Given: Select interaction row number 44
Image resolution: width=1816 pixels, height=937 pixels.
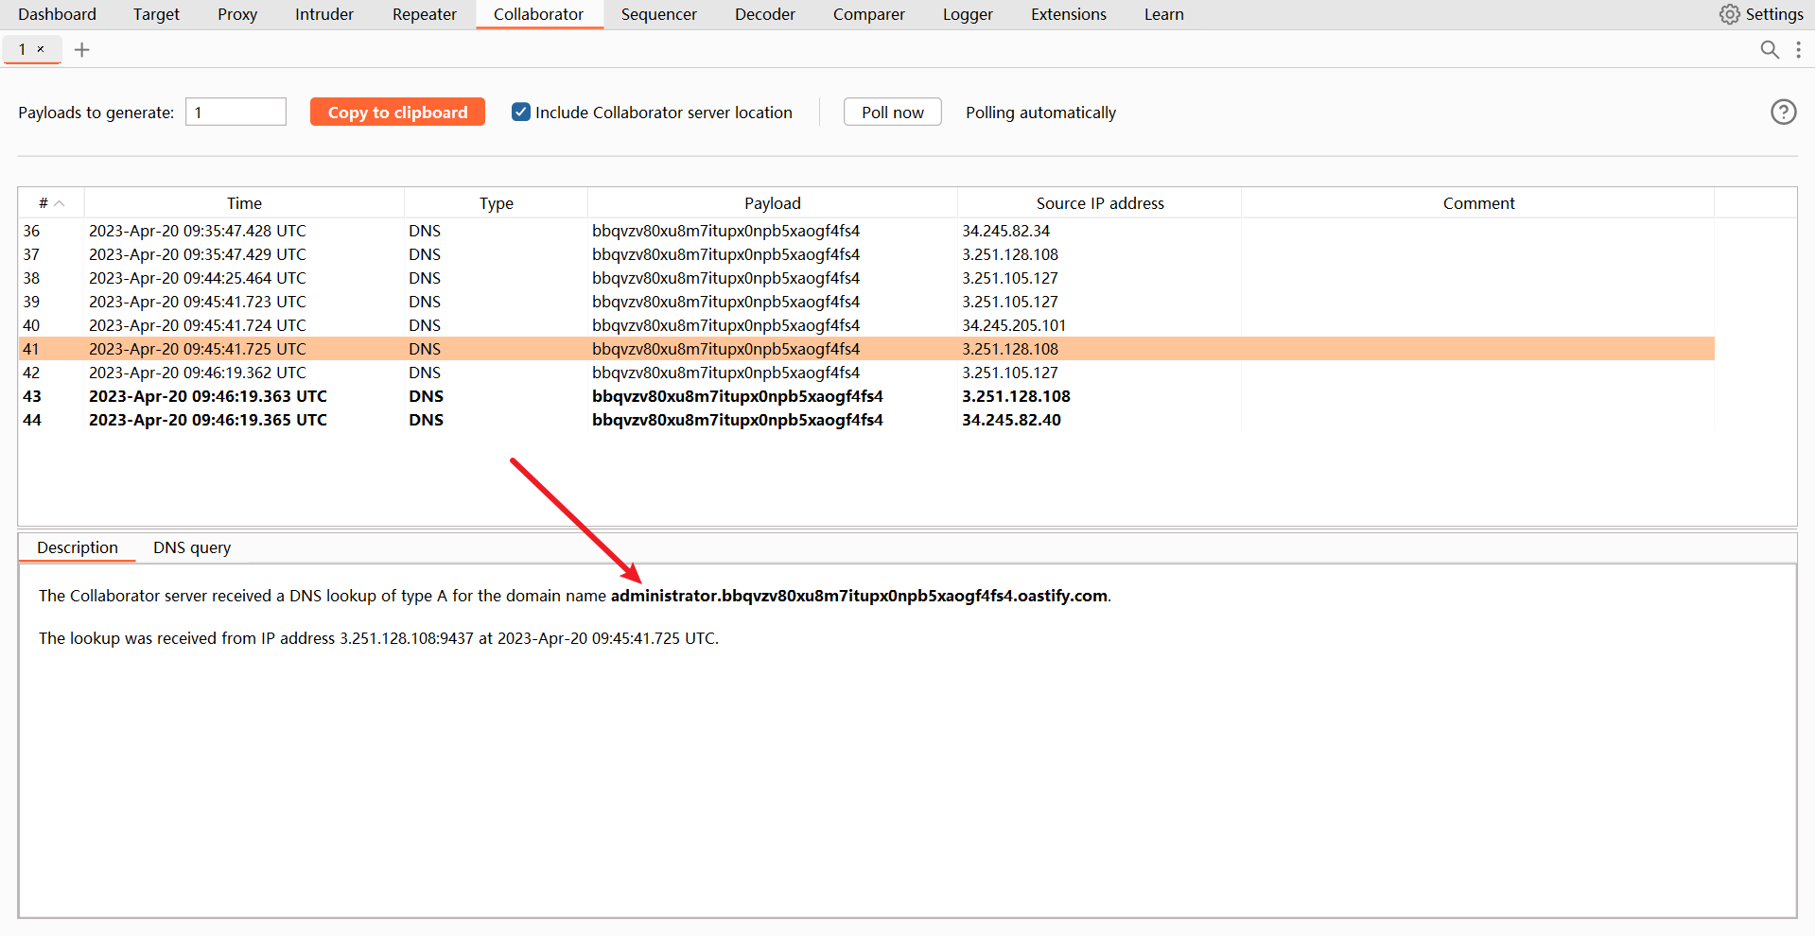Looking at the screenshot, I should pos(473,420).
